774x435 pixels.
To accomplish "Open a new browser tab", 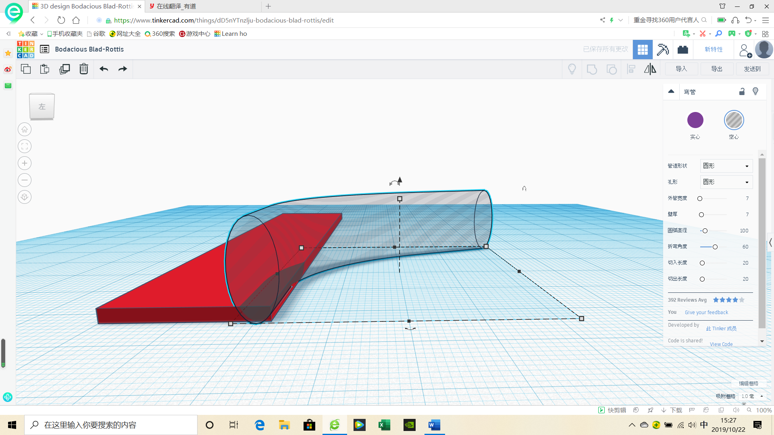I will click(268, 6).
